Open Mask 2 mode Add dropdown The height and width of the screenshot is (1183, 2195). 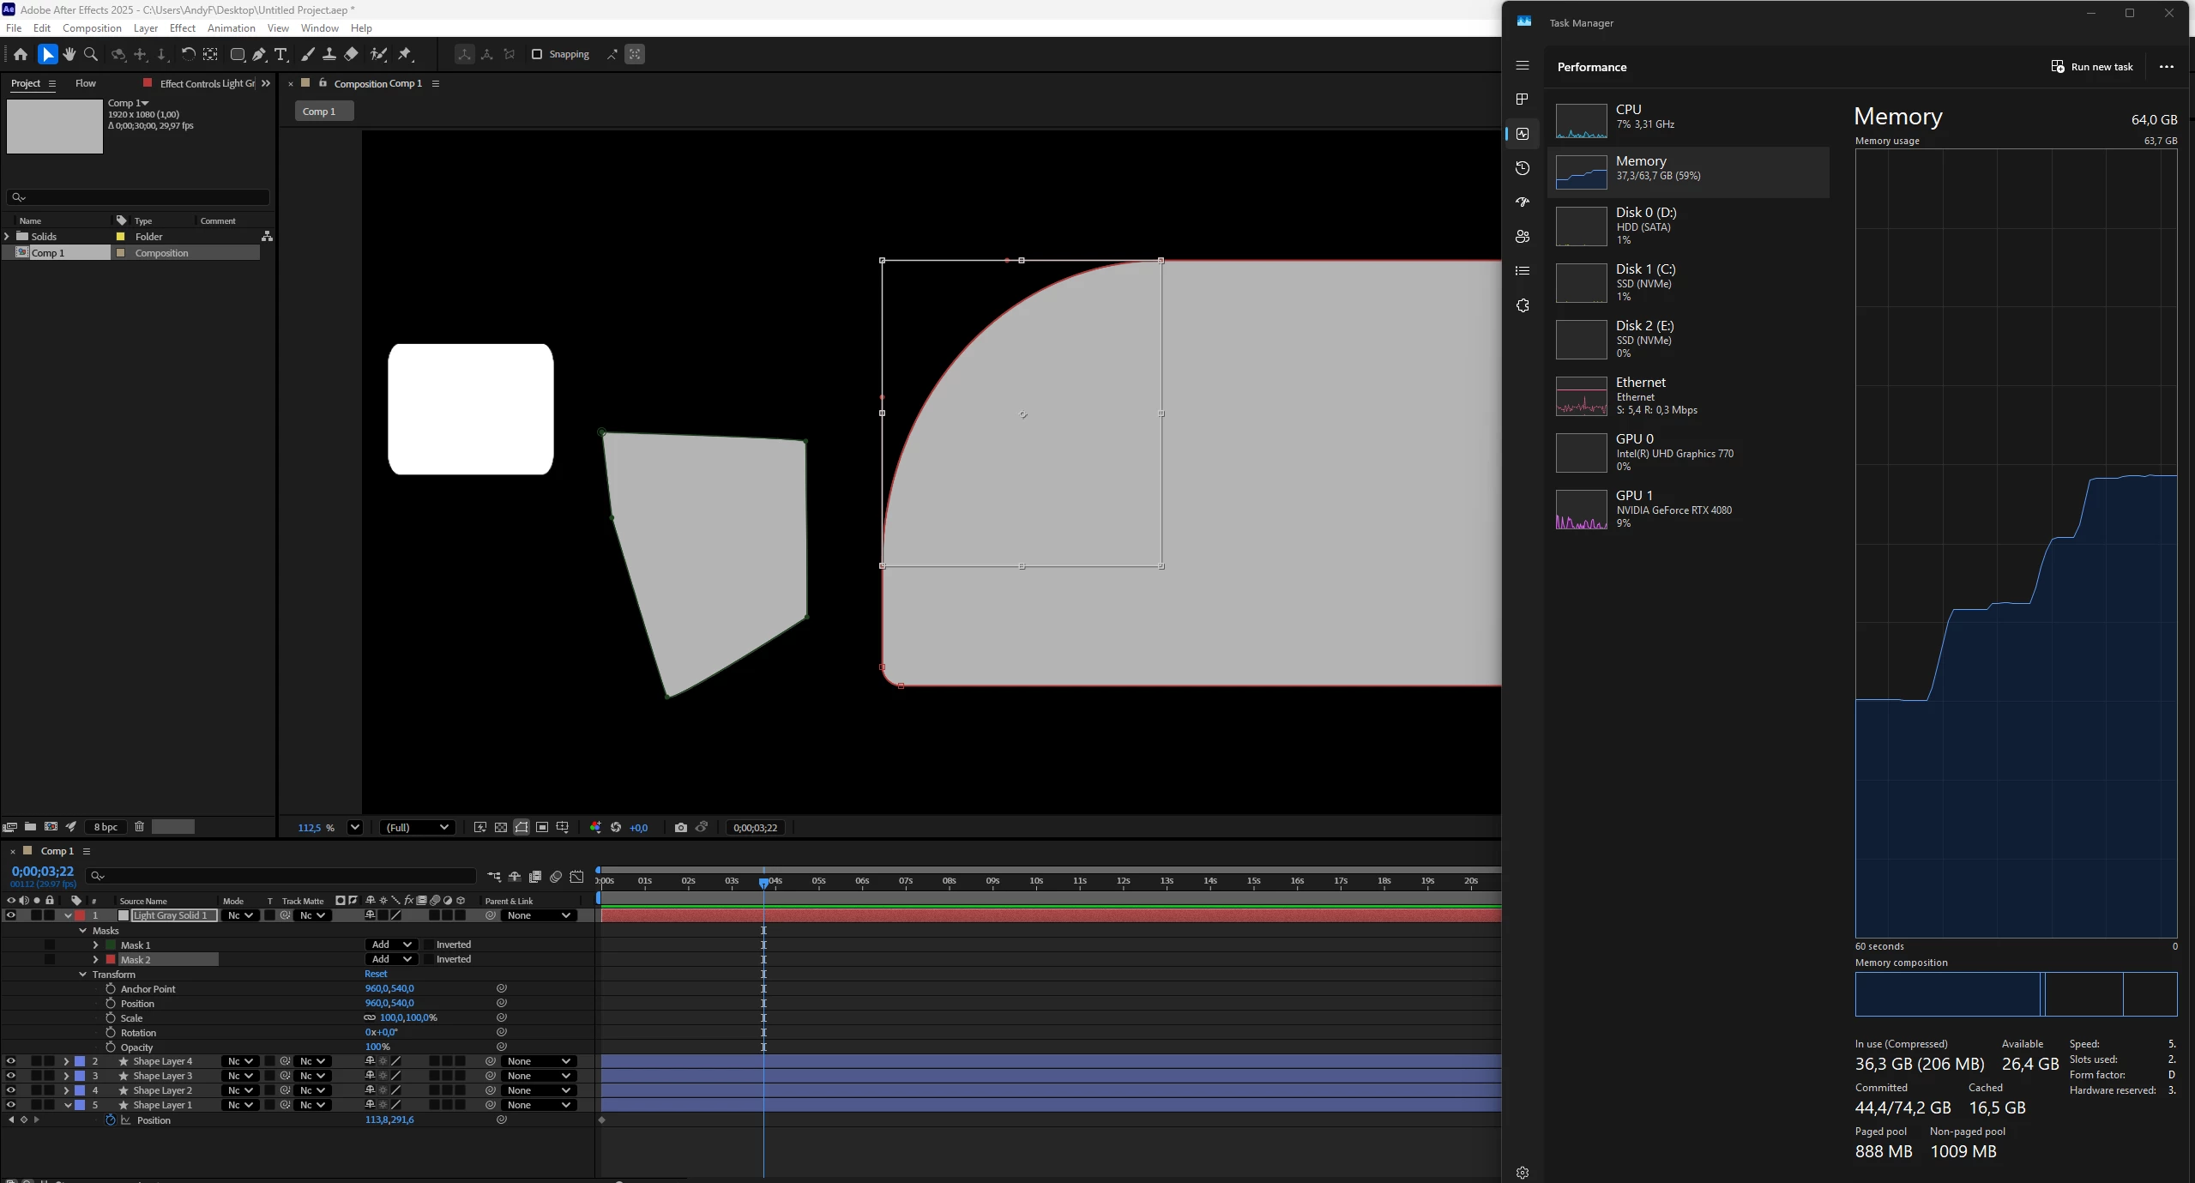[392, 959]
